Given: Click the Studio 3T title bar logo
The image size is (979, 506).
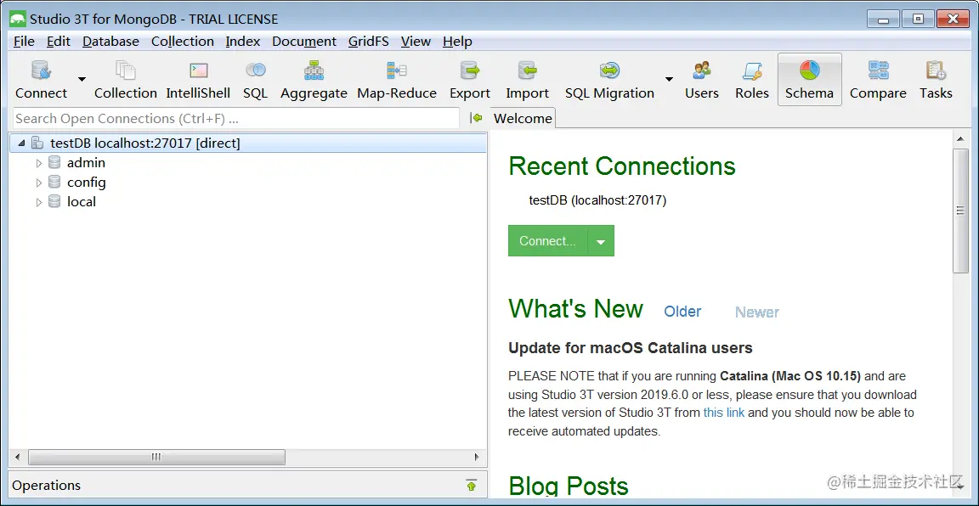Looking at the screenshot, I should pos(18,20).
